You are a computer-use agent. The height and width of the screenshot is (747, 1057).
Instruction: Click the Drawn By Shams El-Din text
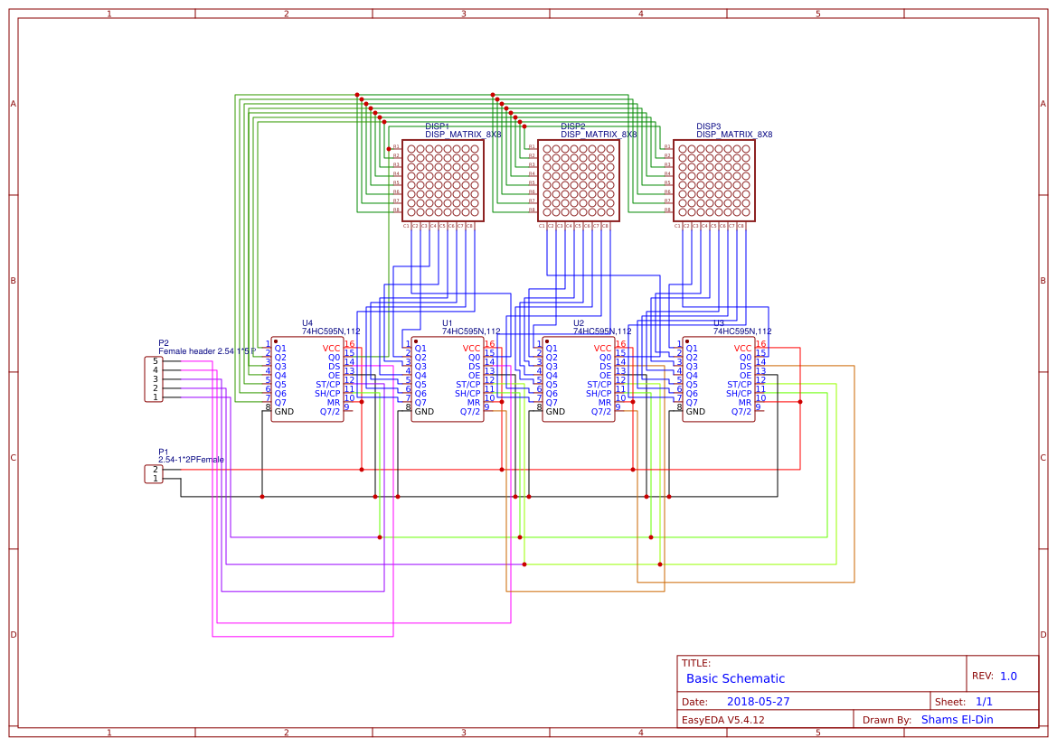tap(955, 719)
